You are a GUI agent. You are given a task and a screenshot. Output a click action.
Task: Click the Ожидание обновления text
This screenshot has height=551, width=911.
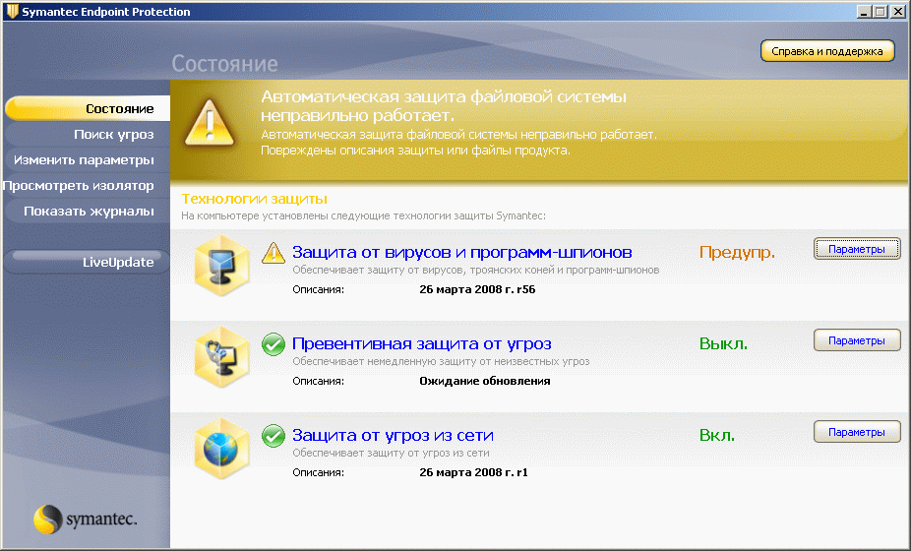click(485, 381)
